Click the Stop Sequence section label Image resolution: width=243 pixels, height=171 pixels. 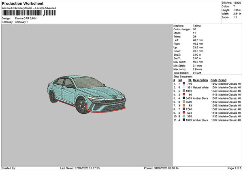coord(183,76)
